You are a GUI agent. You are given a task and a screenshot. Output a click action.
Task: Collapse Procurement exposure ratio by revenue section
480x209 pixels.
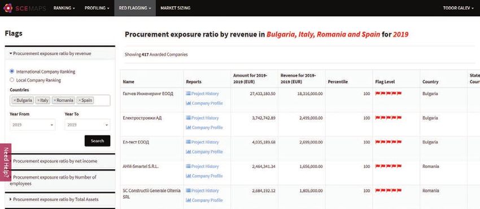pyautogui.click(x=60, y=54)
